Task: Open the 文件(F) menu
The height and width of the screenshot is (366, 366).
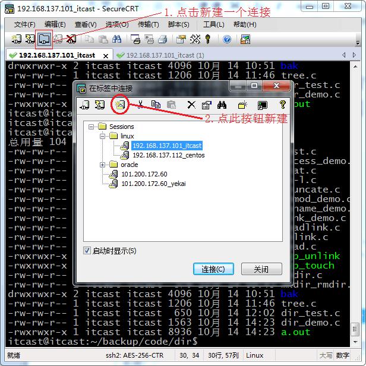Action: pyautogui.click(x=25, y=24)
